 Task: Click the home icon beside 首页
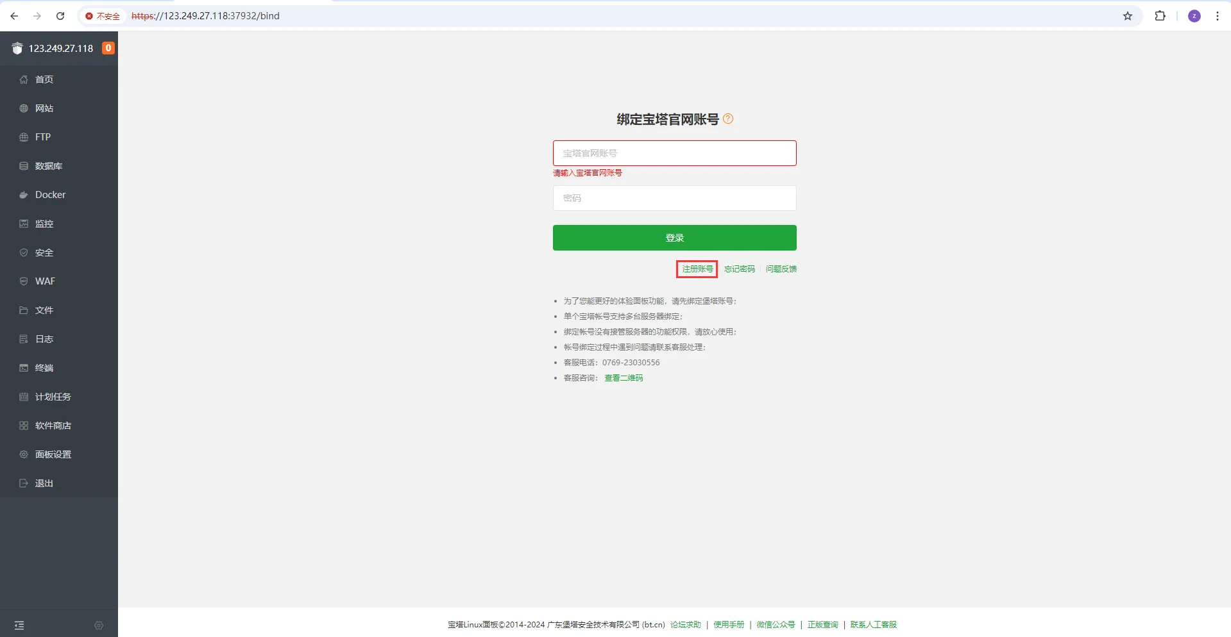coord(24,79)
